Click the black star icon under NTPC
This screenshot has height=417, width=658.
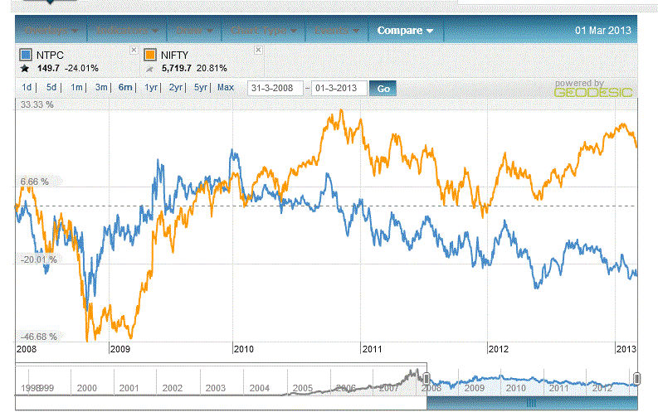click(x=25, y=68)
